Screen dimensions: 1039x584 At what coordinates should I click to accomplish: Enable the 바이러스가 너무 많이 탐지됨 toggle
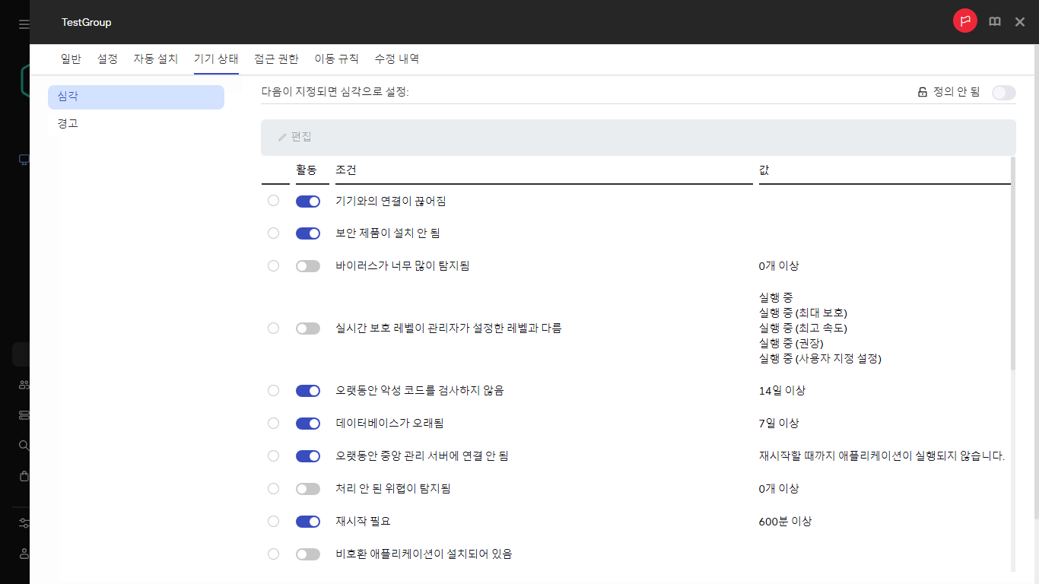(x=308, y=266)
